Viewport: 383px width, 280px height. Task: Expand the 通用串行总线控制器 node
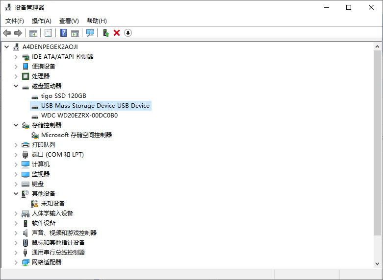click(16, 253)
